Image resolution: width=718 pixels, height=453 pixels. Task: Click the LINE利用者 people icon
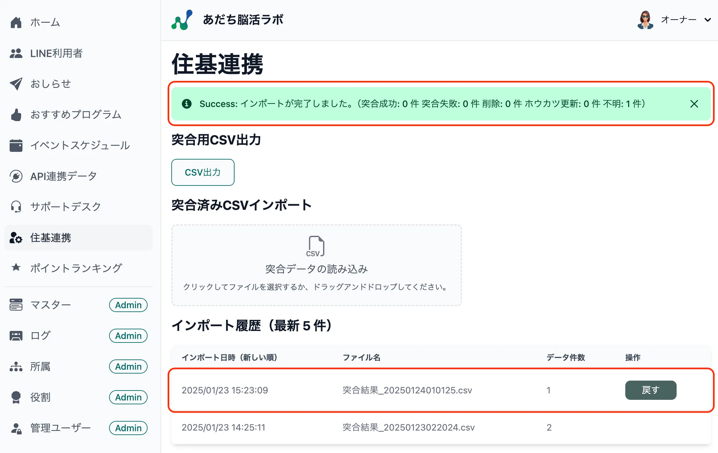click(x=16, y=53)
